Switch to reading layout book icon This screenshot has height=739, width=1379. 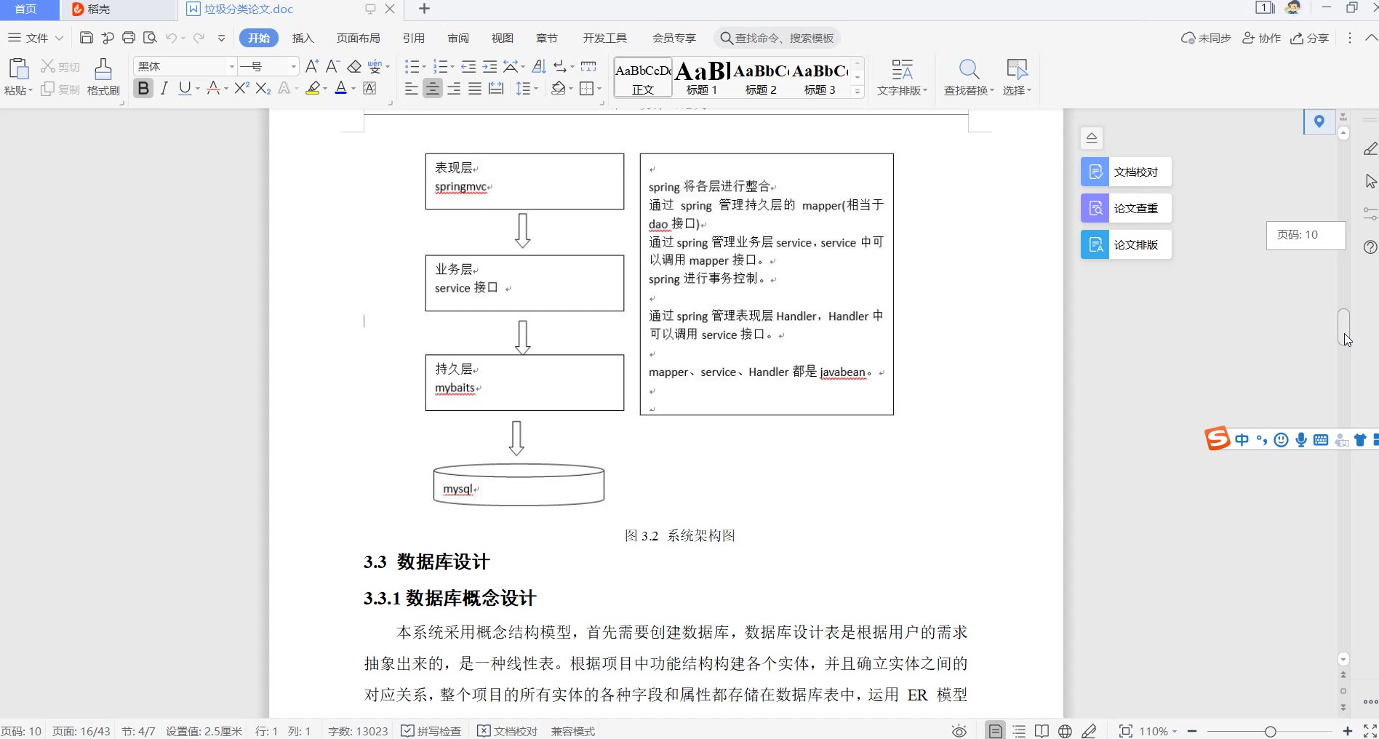(x=1042, y=731)
